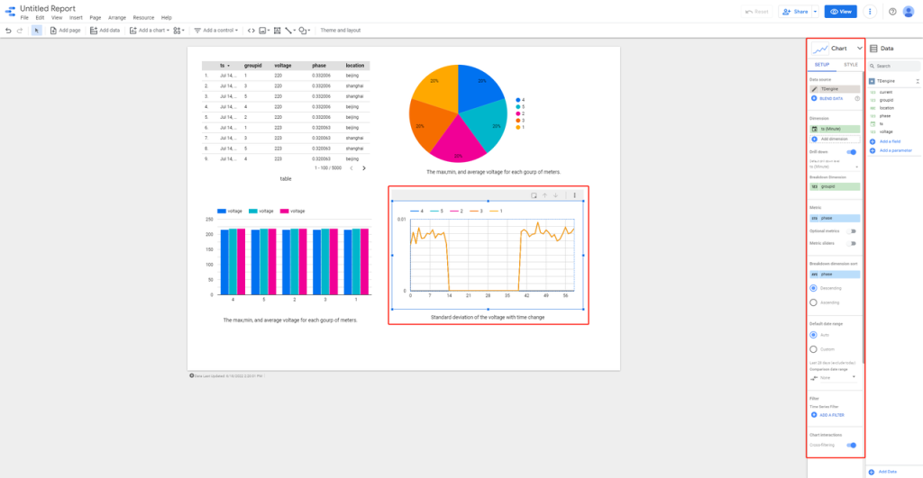The width and height of the screenshot is (923, 478).
Task: Toggle the Drill down switch
Action: point(851,152)
